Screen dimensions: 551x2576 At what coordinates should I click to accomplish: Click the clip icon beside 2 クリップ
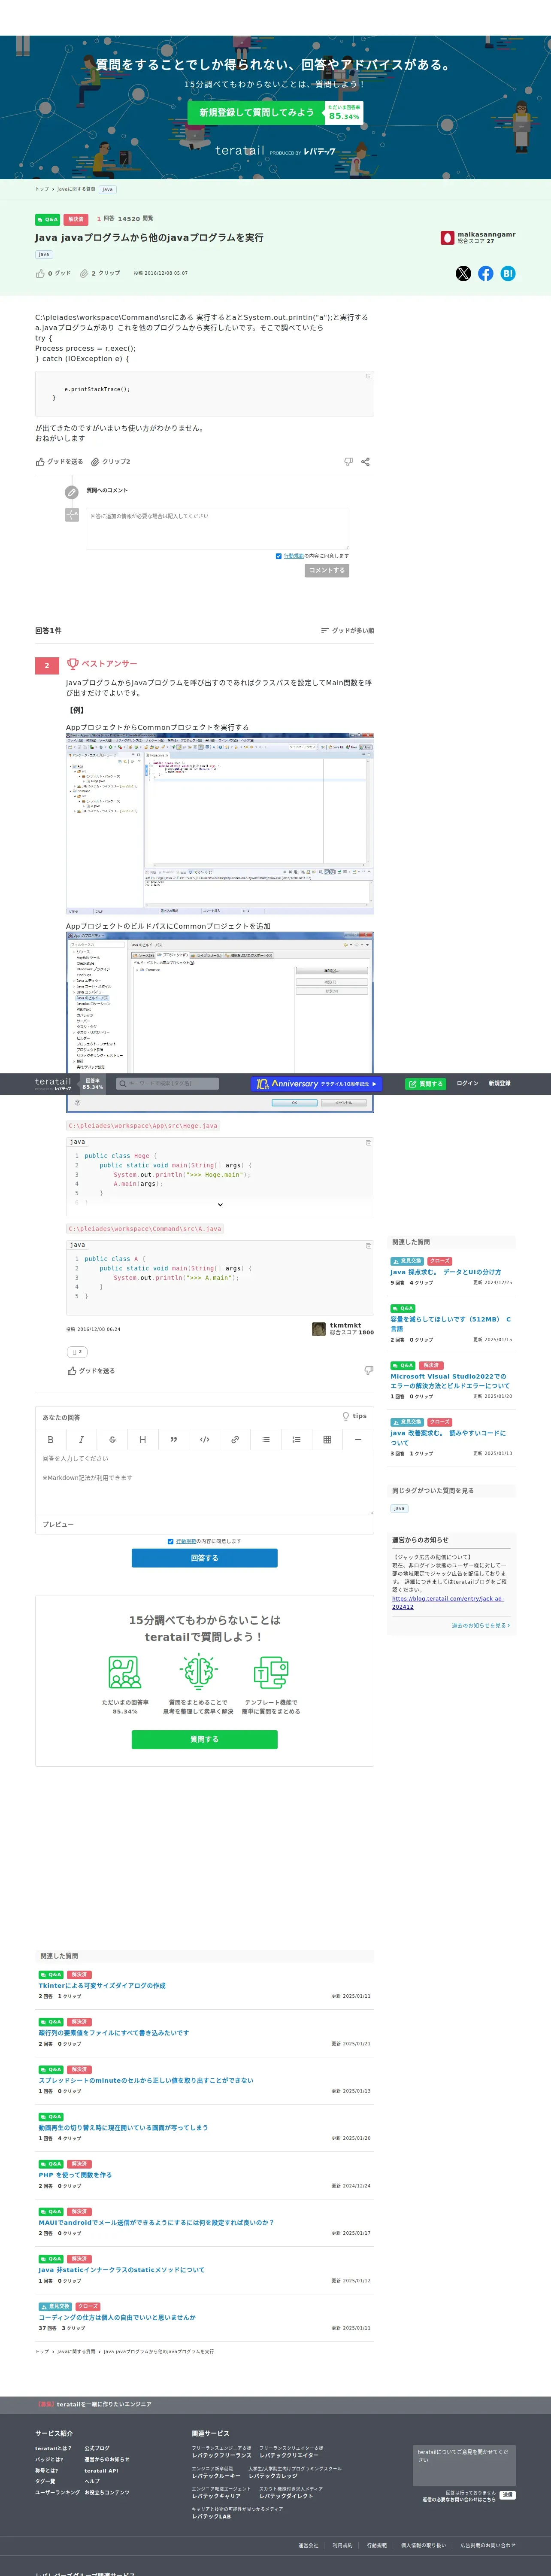click(84, 273)
